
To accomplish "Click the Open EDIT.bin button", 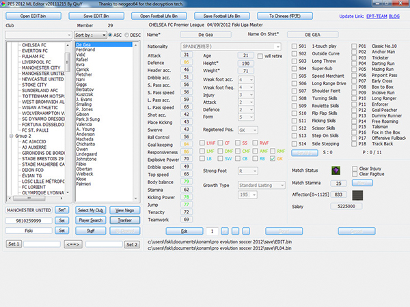I will [x=33, y=16].
